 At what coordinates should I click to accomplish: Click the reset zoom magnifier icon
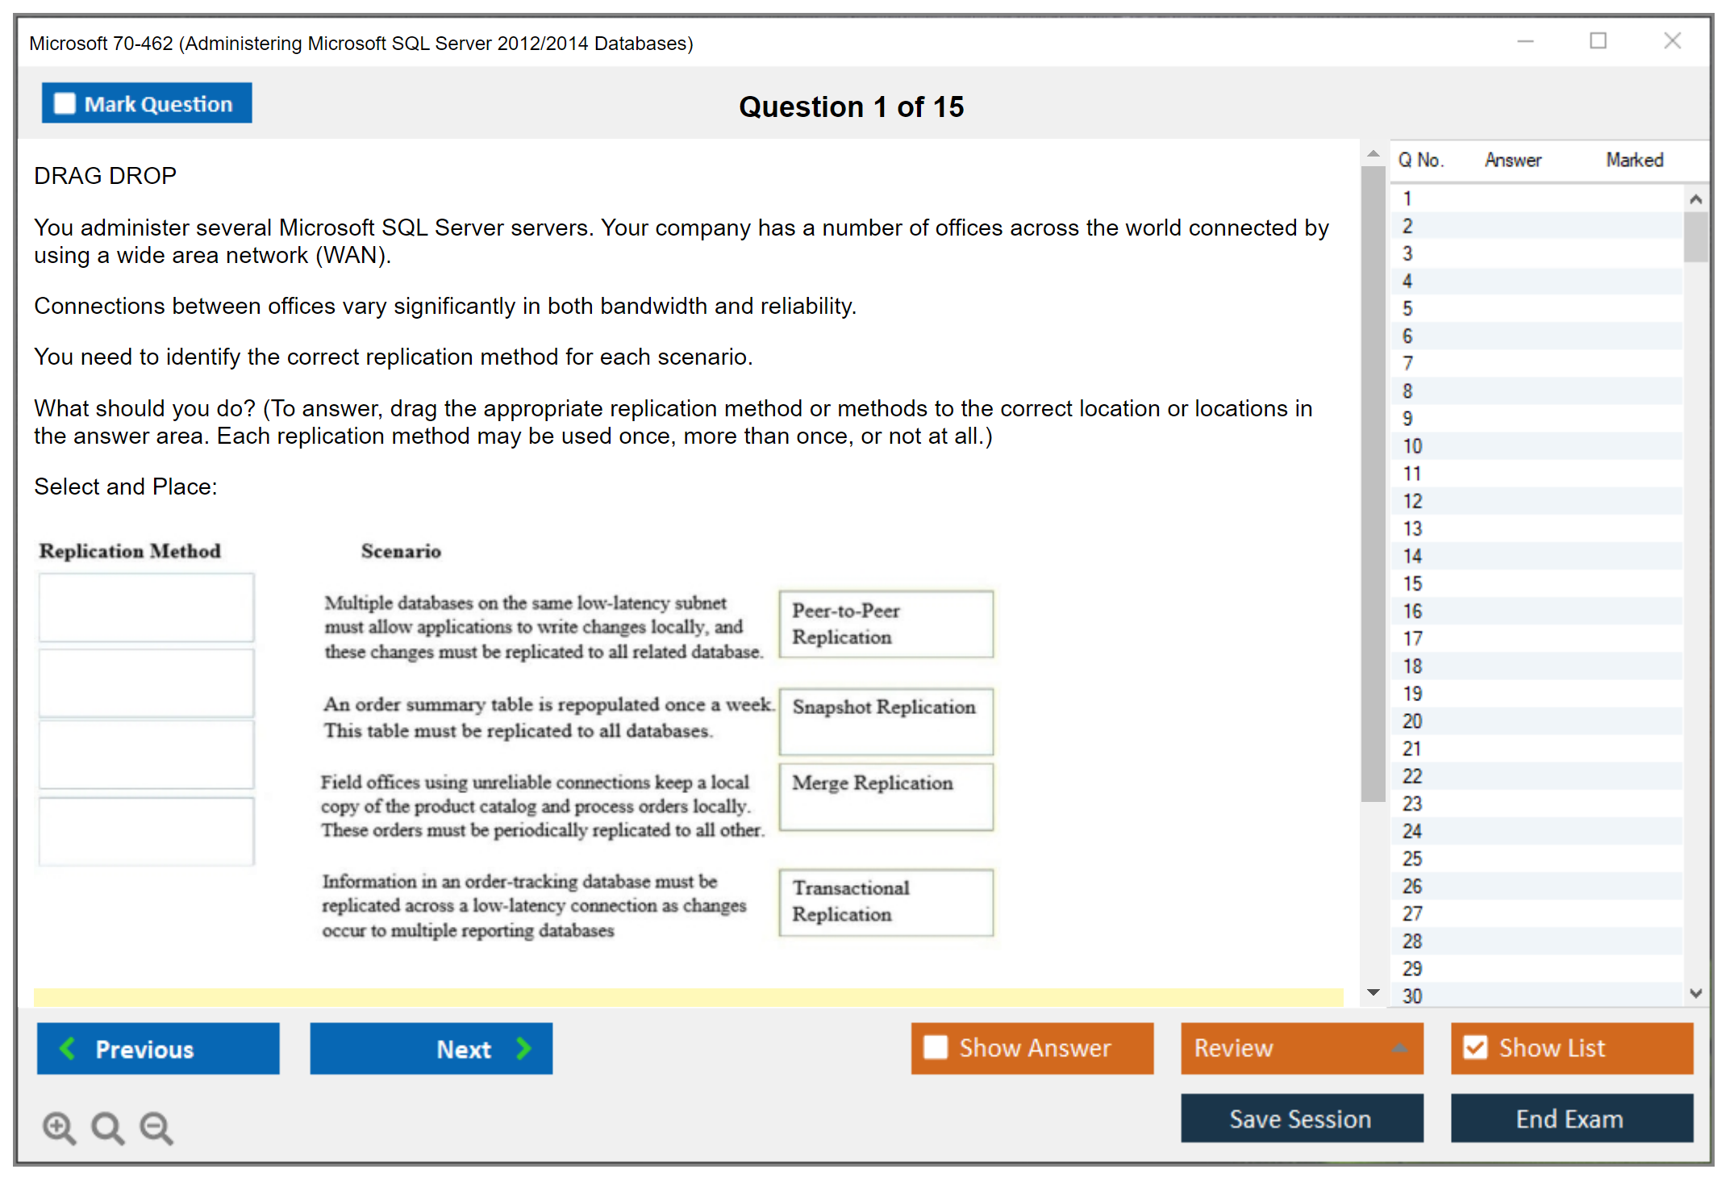(107, 1127)
